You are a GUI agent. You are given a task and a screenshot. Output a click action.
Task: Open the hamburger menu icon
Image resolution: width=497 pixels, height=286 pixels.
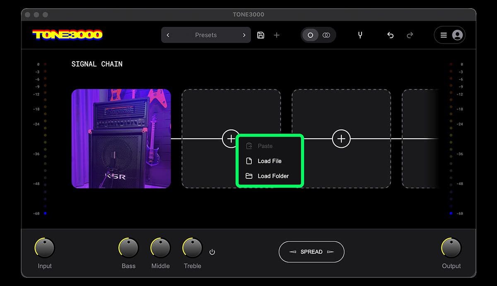(444, 35)
